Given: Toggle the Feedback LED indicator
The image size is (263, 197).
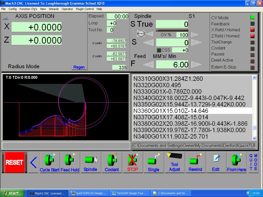Looking at the screenshot, I should (x=252, y=24).
